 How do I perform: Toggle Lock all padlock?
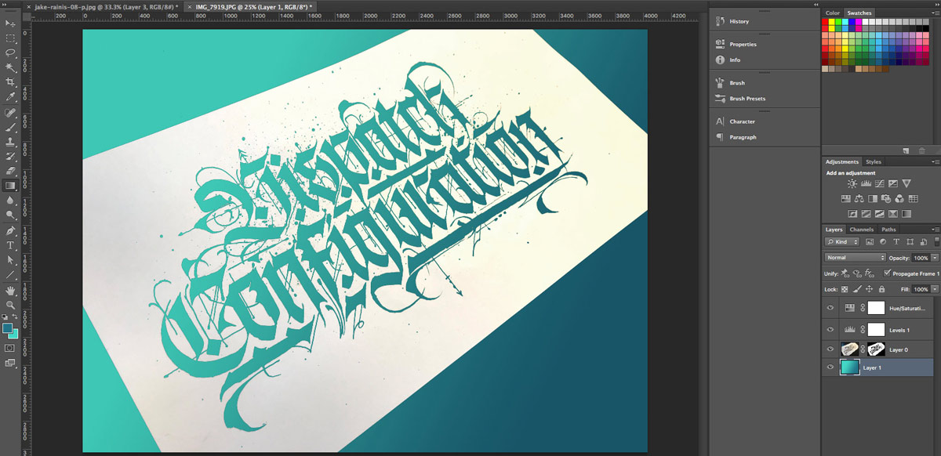(880, 289)
